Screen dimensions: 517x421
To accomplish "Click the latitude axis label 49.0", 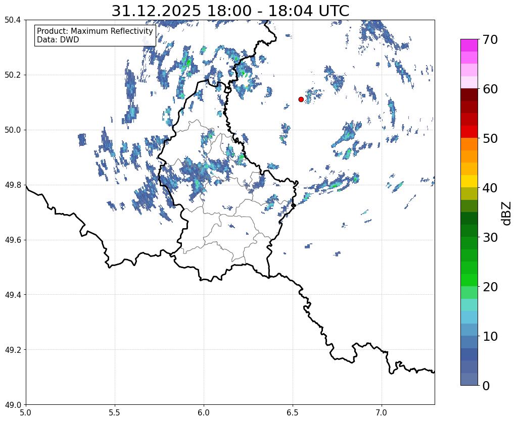I will tap(13, 405).
